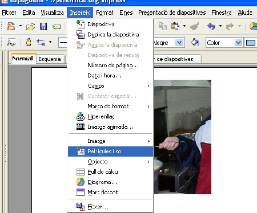
Task: Open the Format menu
Action: (105, 13)
